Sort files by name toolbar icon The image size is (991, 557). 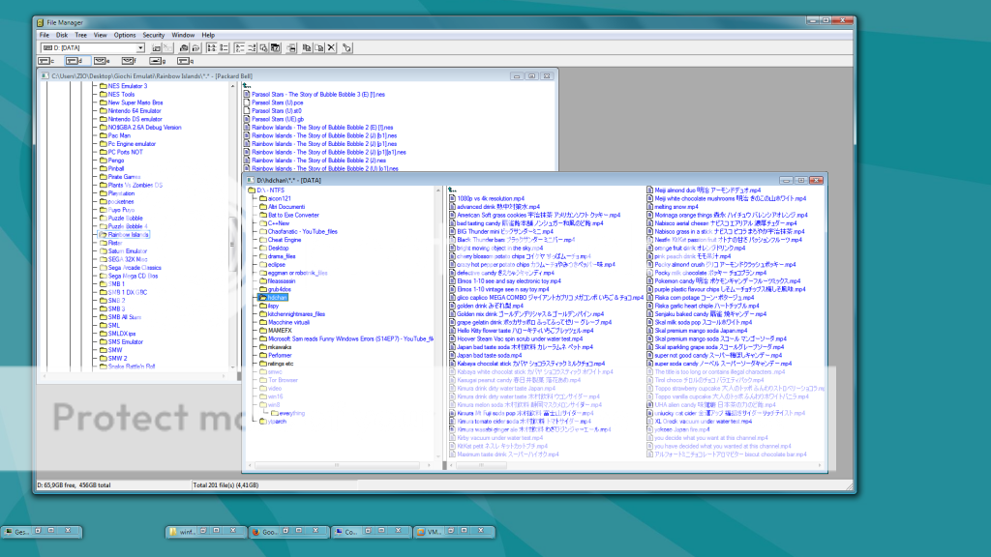coord(241,46)
